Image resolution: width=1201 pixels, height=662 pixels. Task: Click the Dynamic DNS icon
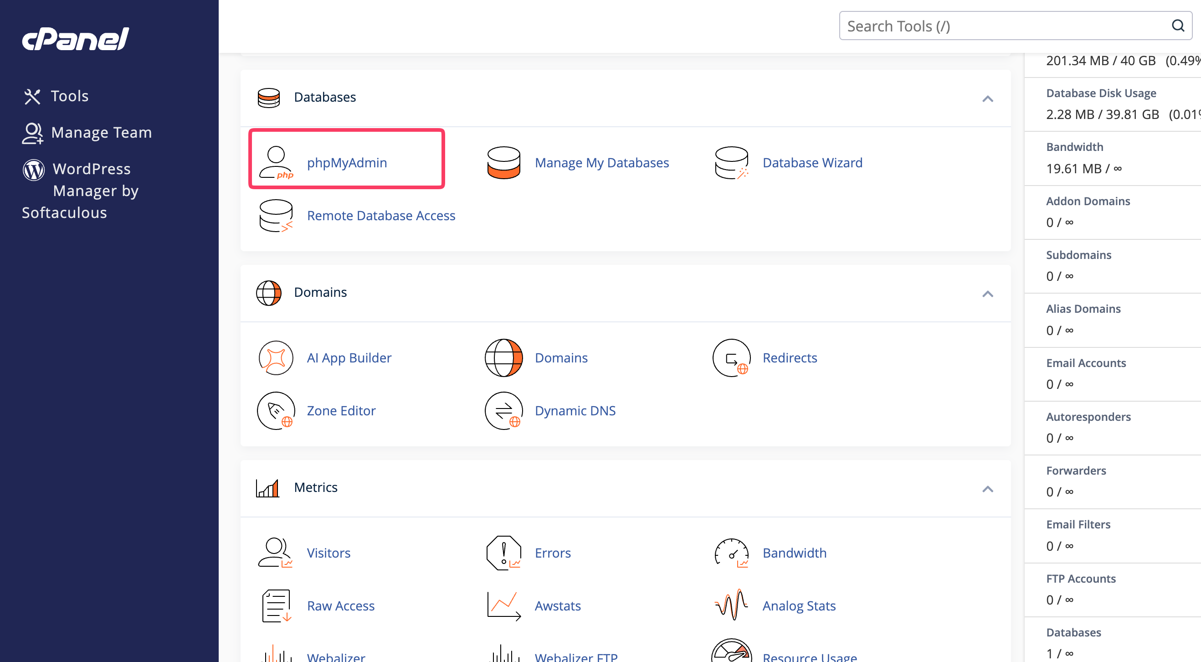(x=503, y=411)
